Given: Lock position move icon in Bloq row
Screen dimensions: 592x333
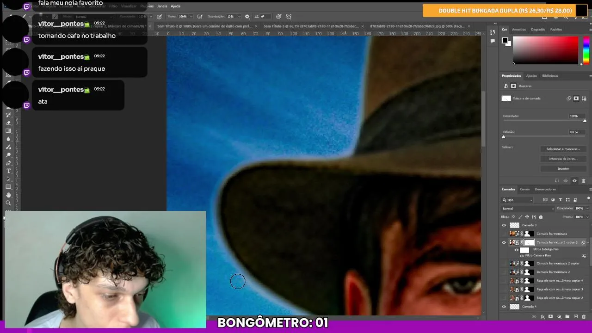Looking at the screenshot, I should click(x=527, y=216).
